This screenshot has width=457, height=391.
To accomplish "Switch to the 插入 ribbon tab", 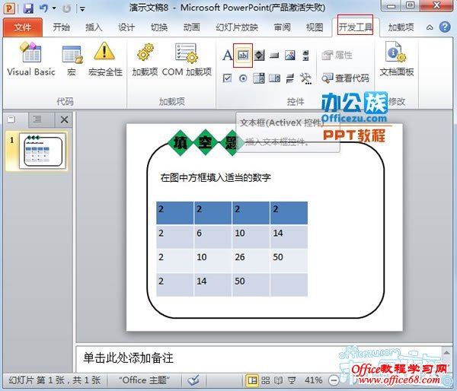I will coord(94,27).
